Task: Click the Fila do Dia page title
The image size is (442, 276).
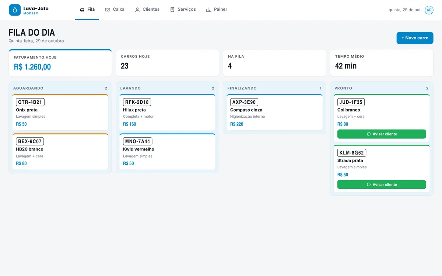Action: pos(32,33)
